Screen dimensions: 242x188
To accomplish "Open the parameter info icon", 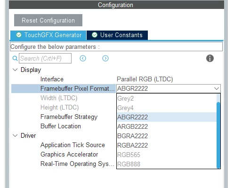I will pyautogui.click(x=210, y=58).
